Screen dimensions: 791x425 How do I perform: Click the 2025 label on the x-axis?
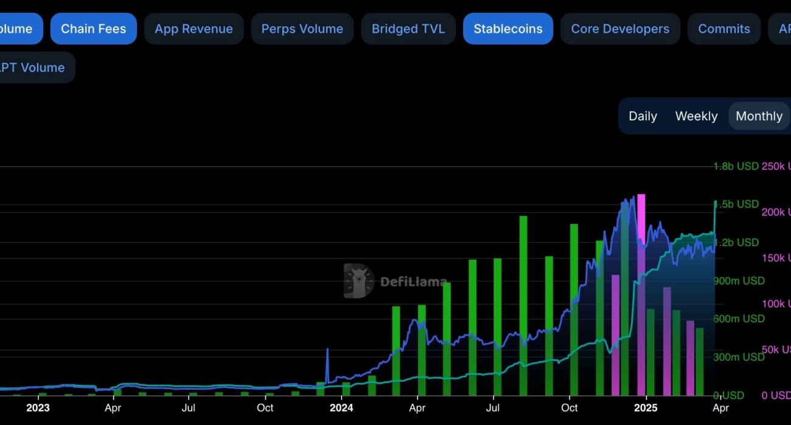coord(646,408)
